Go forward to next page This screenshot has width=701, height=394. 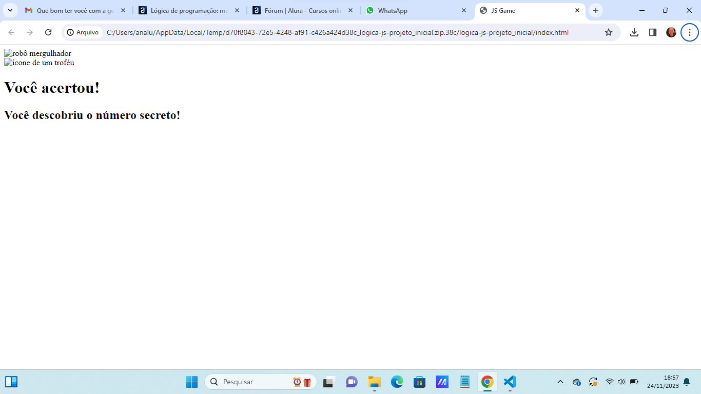[x=30, y=32]
